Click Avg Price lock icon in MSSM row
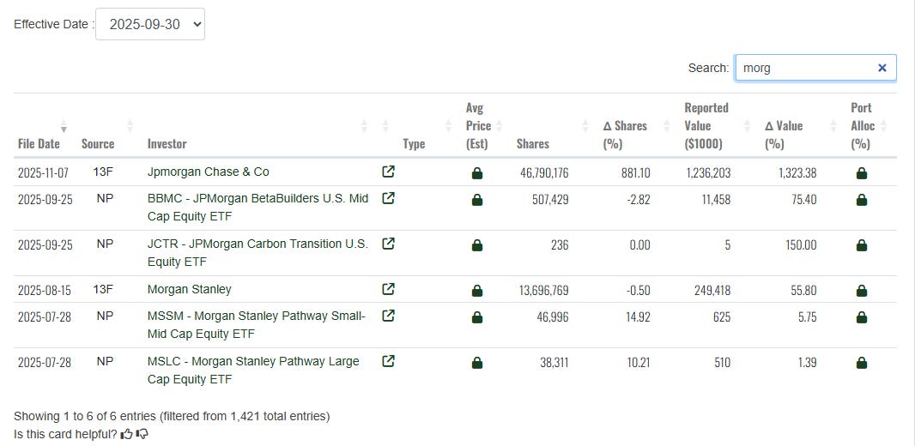The height and width of the screenshot is (446, 915). pyautogui.click(x=476, y=317)
